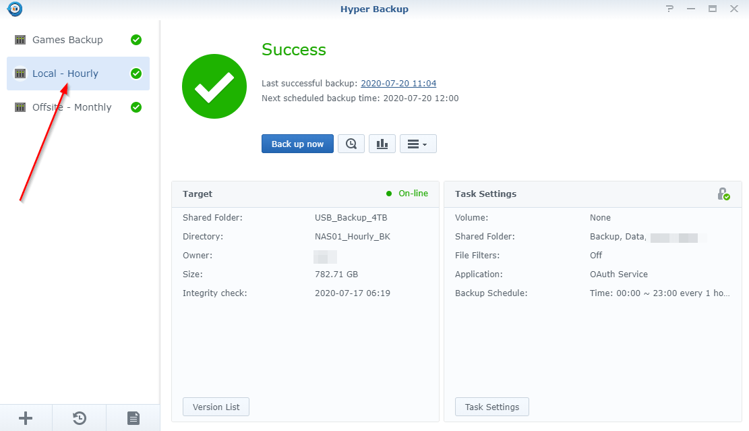Open the backup log icon in bottom bar
The width and height of the screenshot is (749, 431).
click(x=133, y=418)
